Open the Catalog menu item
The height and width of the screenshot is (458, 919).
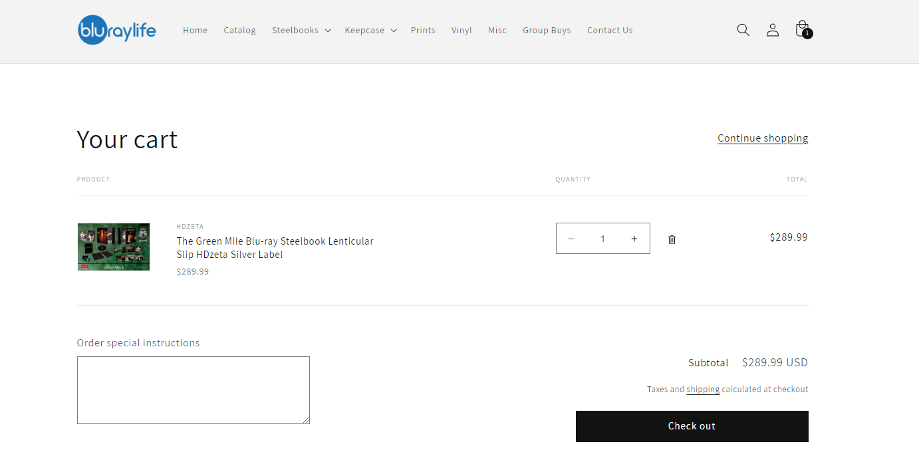[239, 30]
